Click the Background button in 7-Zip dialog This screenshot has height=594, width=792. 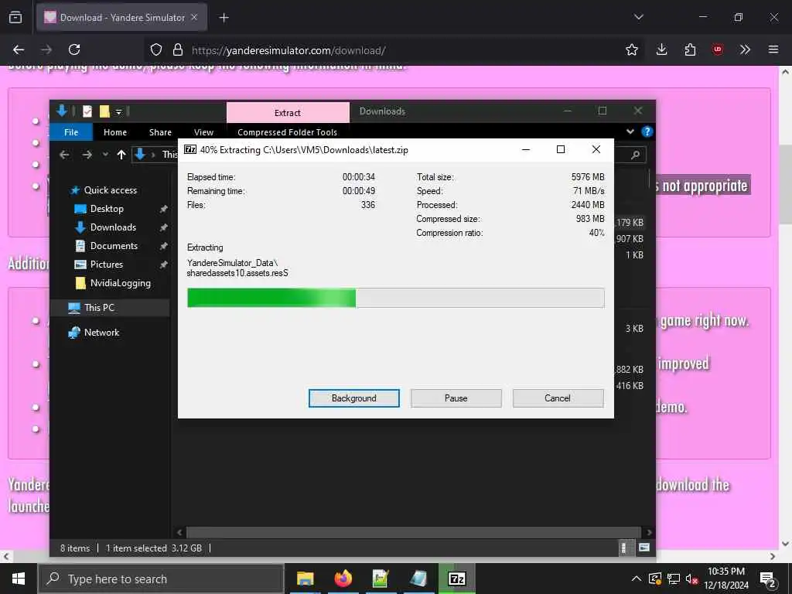click(353, 398)
